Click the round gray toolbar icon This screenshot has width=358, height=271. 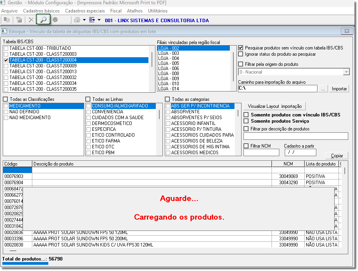(55, 20)
